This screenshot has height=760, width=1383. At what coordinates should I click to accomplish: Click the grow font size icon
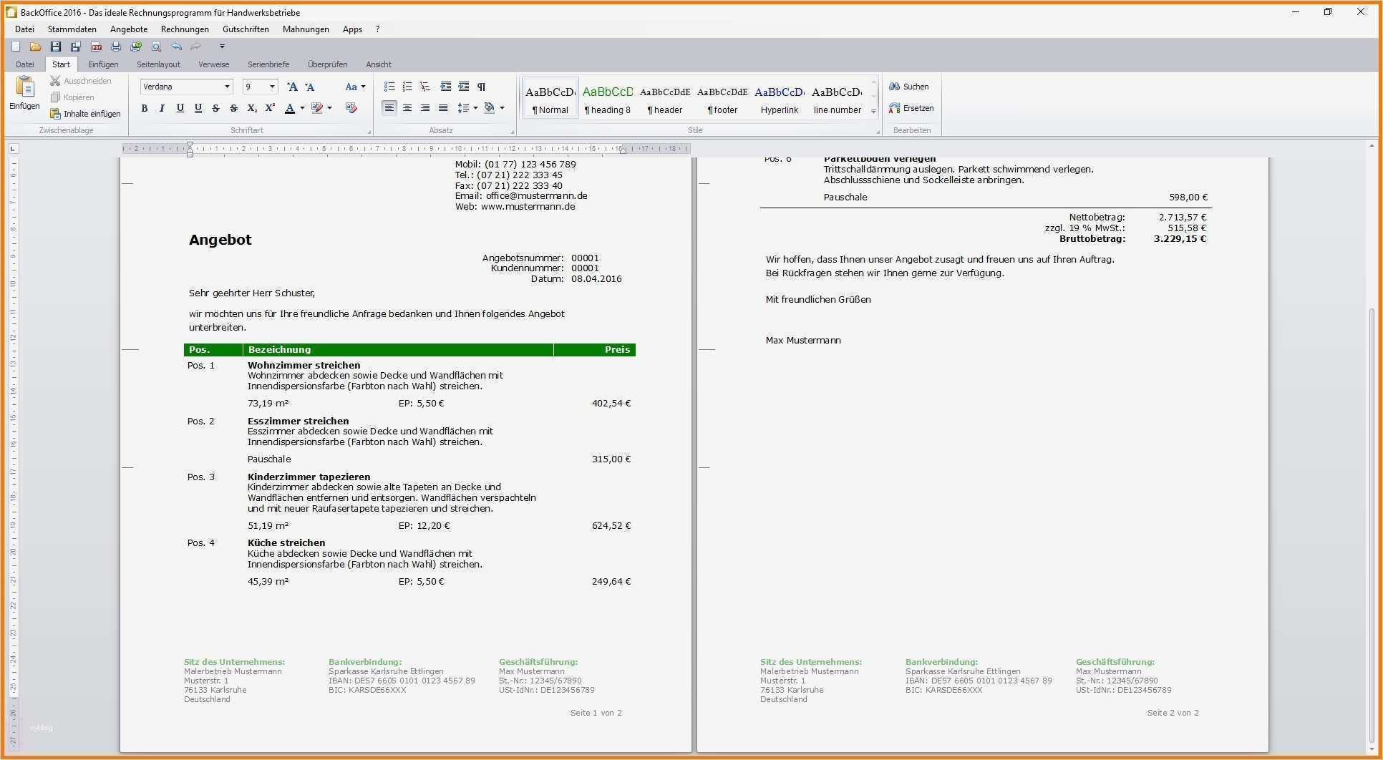point(292,87)
